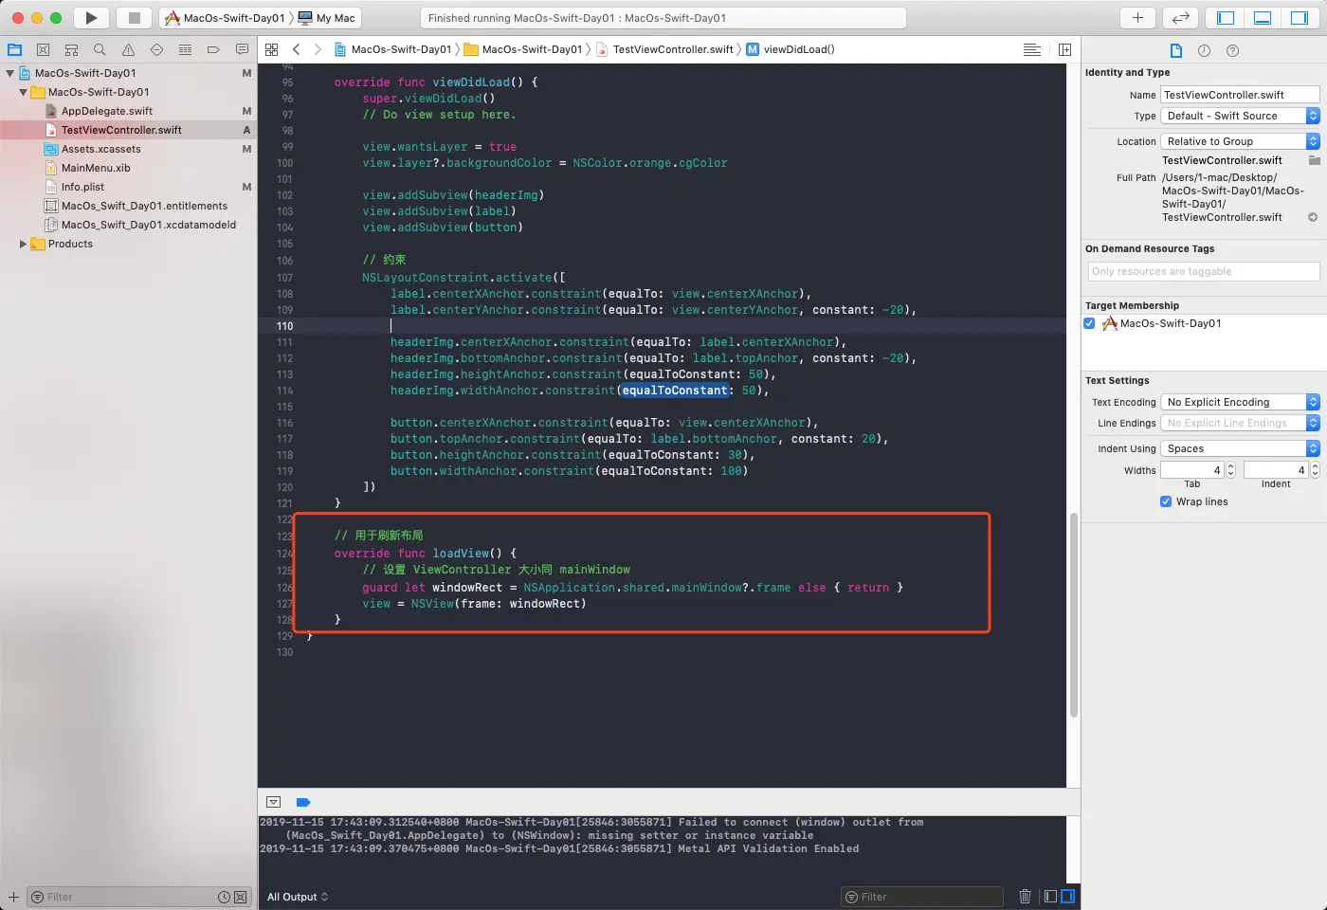
Task: Collapse the MacOs-Swift-Day01 yellow folder group
Action: [x=24, y=92]
